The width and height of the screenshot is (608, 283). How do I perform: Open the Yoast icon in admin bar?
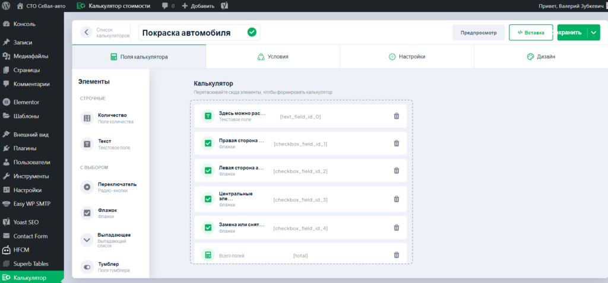tap(224, 6)
